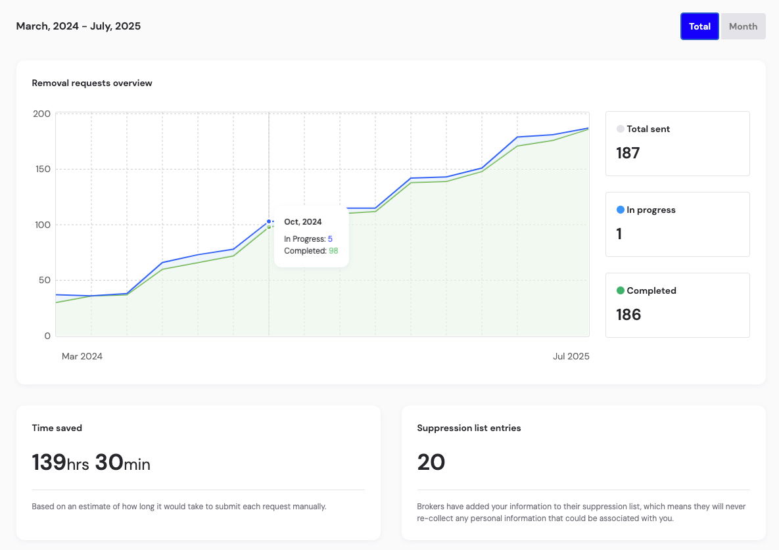Open the Total sent 187 card

677,143
